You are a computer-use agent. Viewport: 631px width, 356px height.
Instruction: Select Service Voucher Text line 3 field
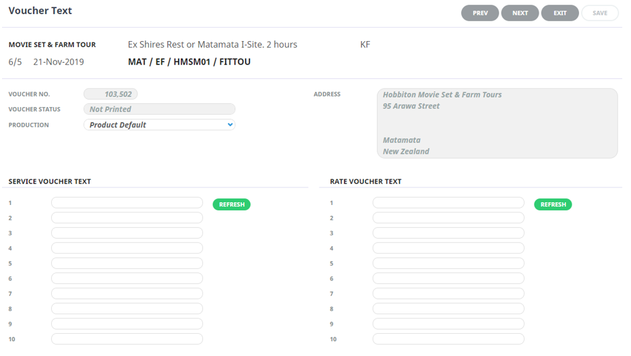click(x=127, y=233)
